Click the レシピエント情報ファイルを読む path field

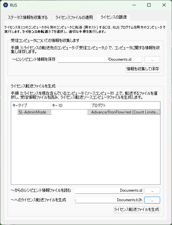pyautogui.click(x=109, y=190)
